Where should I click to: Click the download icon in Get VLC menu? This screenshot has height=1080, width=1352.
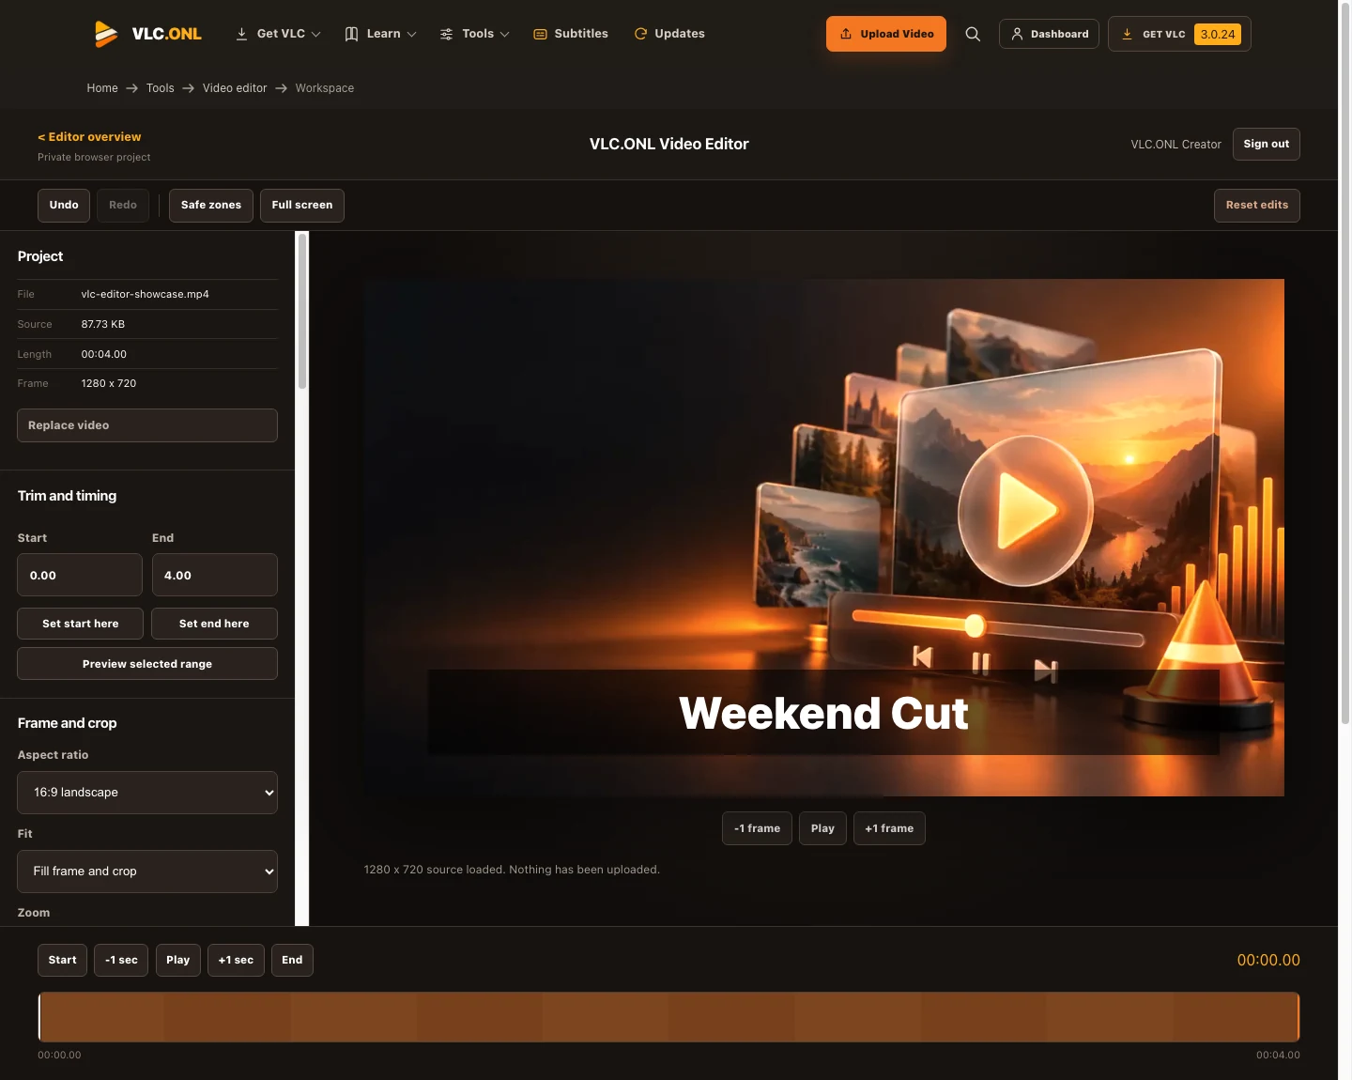241,34
